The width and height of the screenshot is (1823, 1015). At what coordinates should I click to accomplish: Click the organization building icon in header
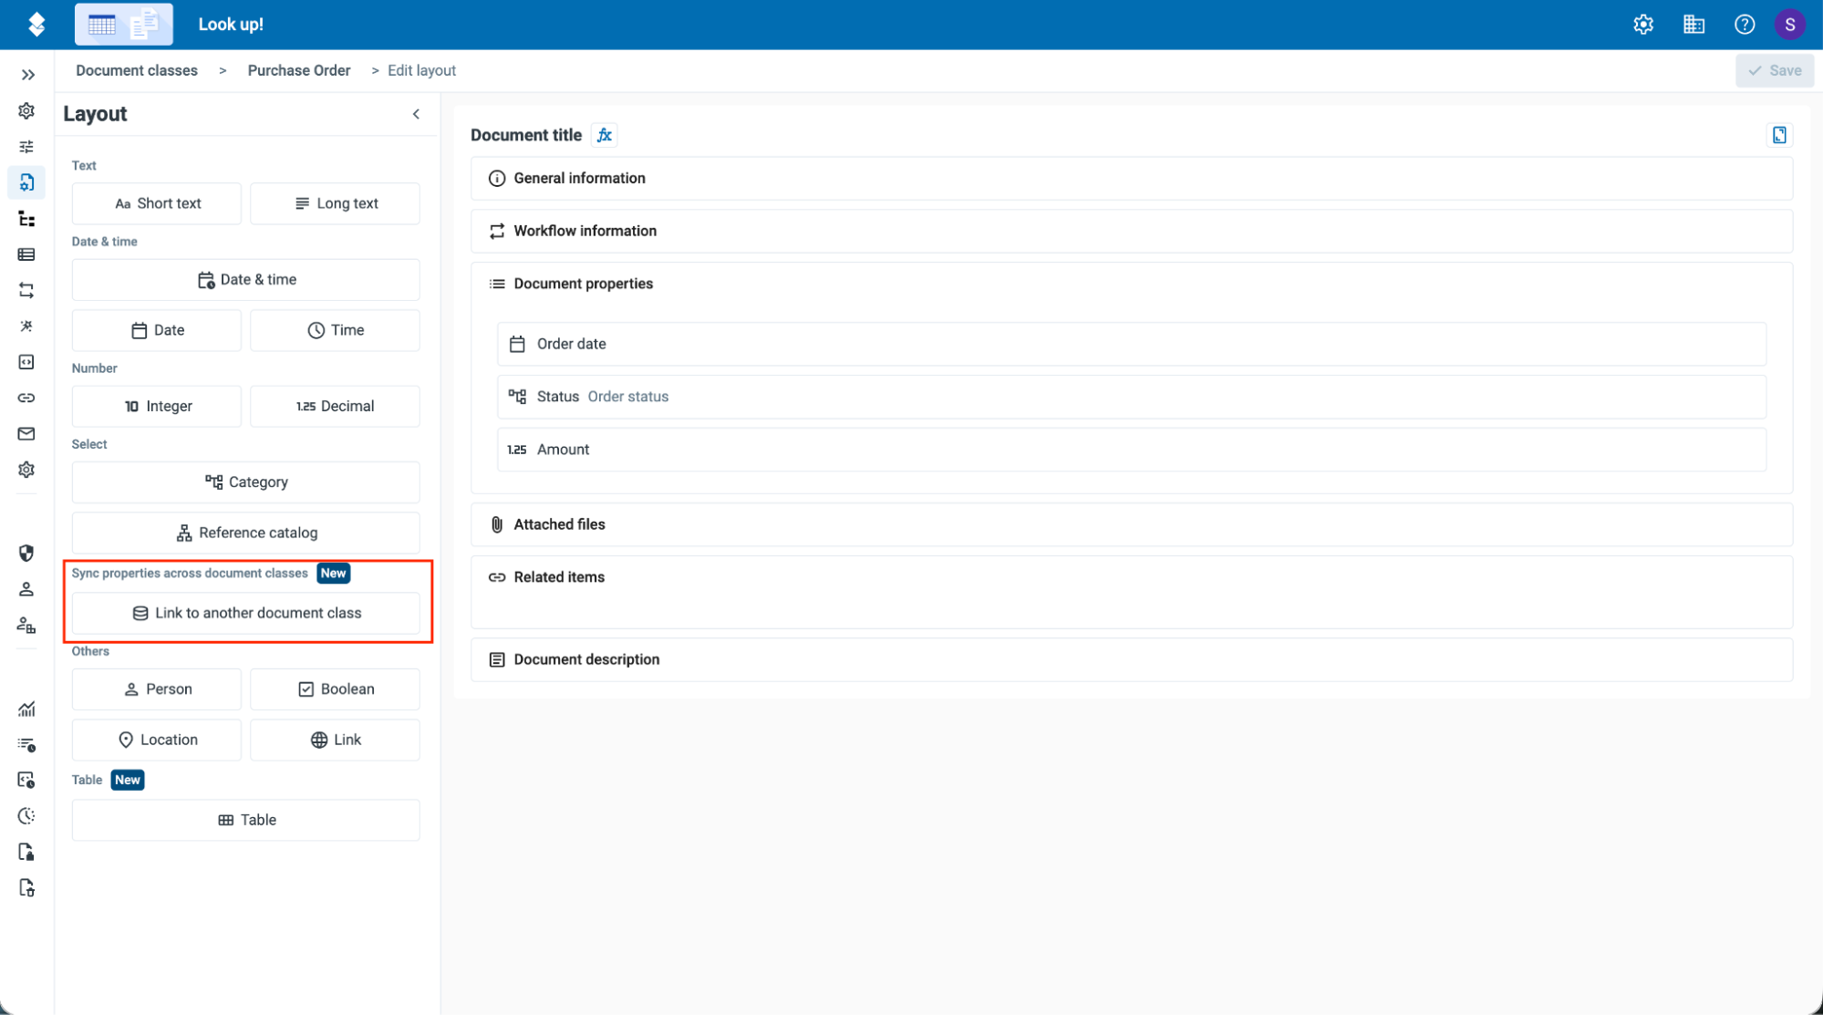coord(1694,25)
